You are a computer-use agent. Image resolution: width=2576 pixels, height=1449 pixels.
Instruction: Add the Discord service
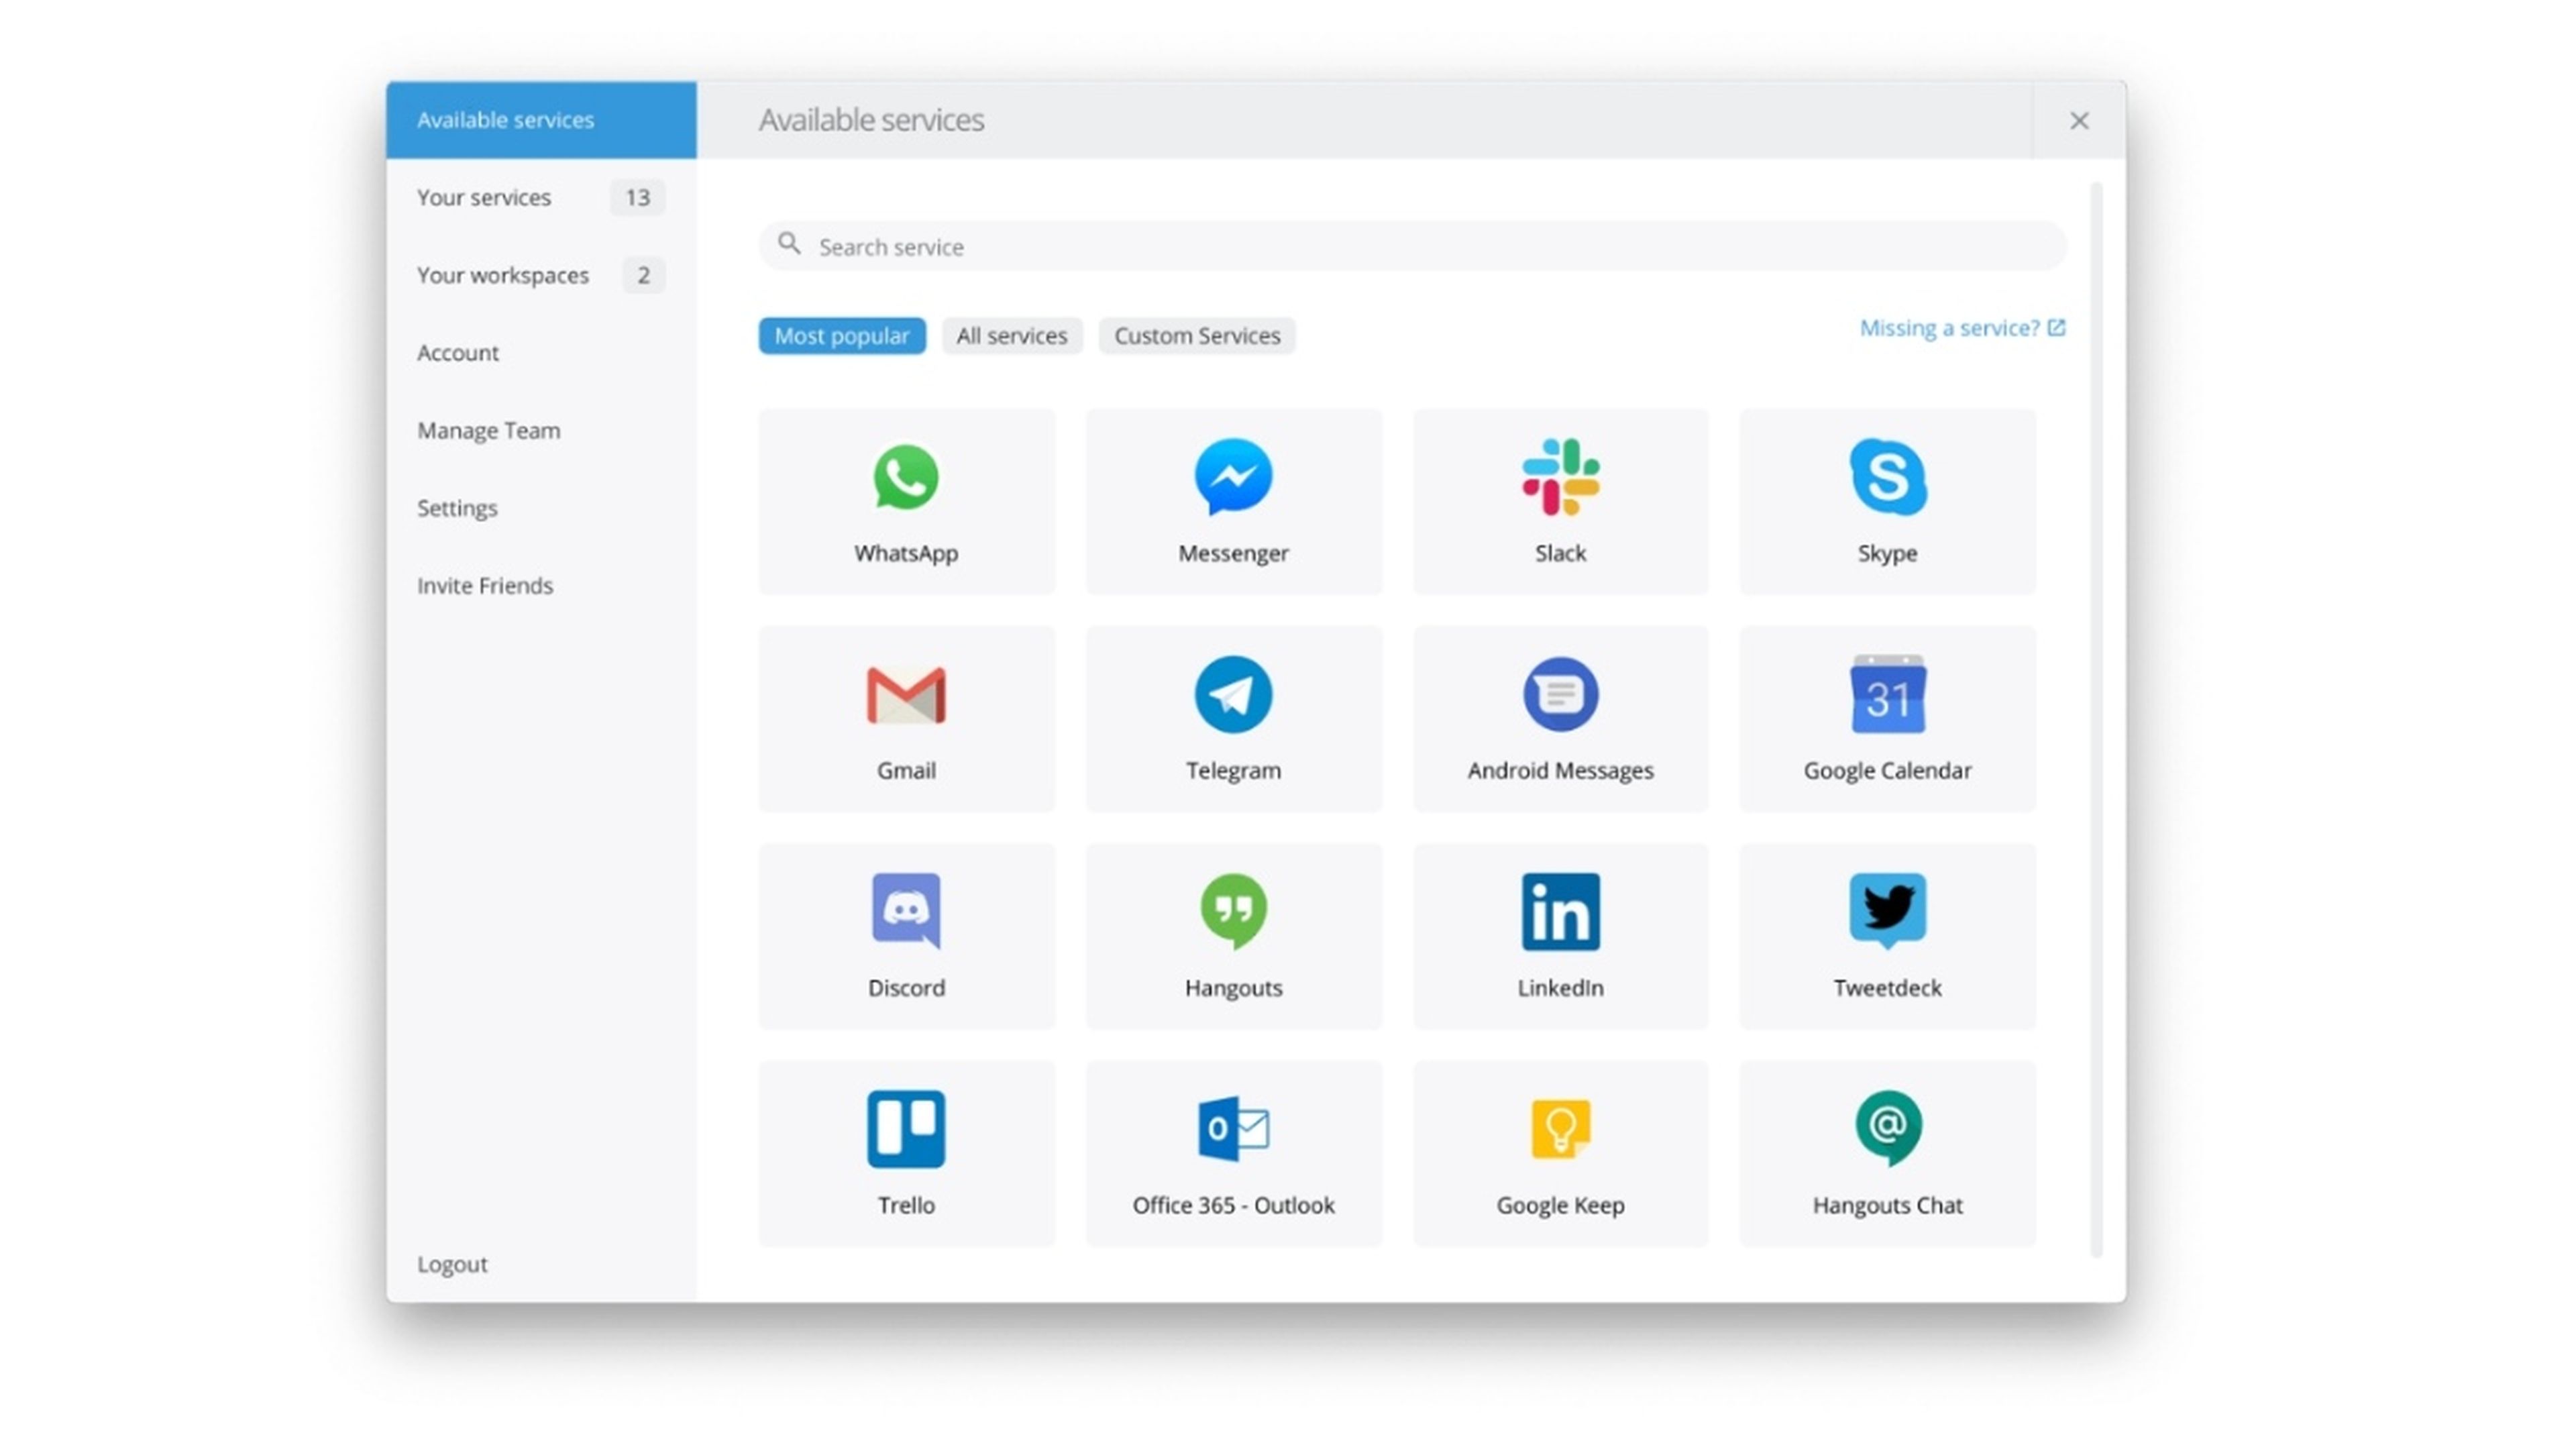tap(906, 936)
